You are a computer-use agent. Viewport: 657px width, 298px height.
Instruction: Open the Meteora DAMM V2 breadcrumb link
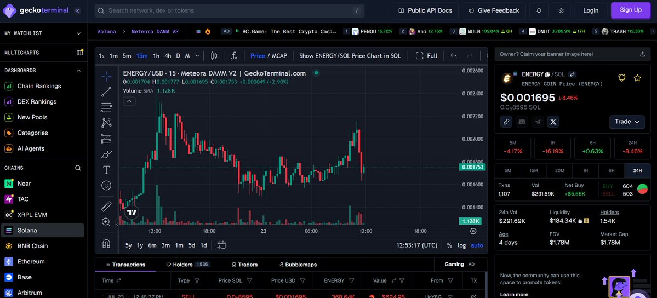click(x=155, y=31)
